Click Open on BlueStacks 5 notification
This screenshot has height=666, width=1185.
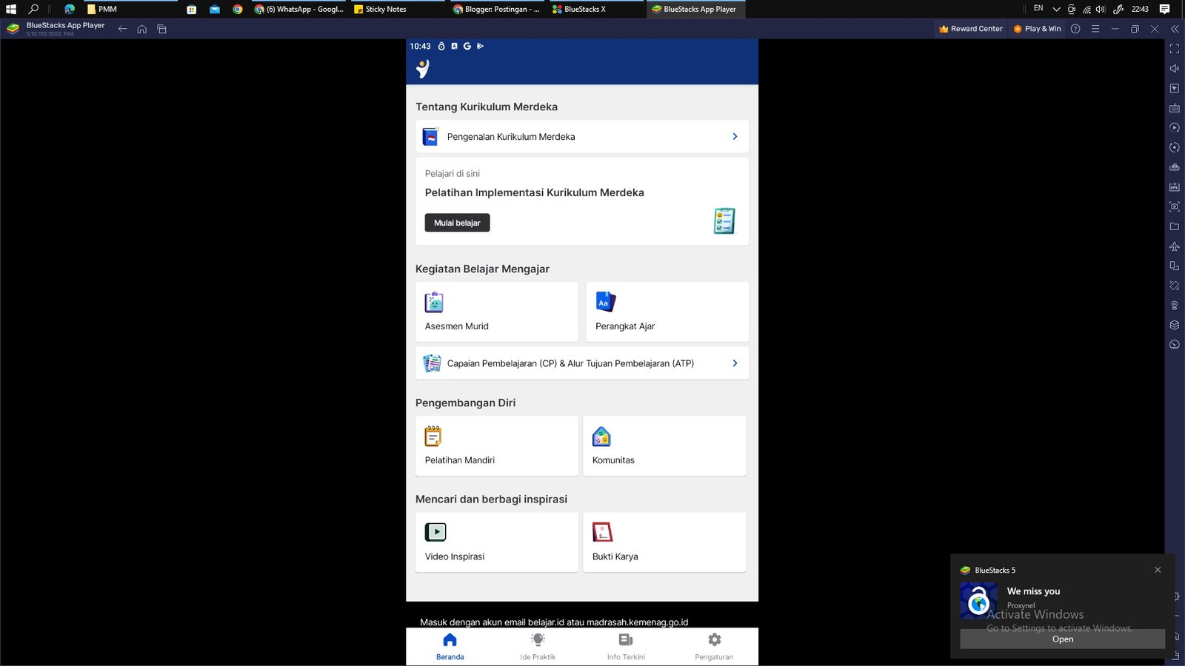click(1062, 639)
